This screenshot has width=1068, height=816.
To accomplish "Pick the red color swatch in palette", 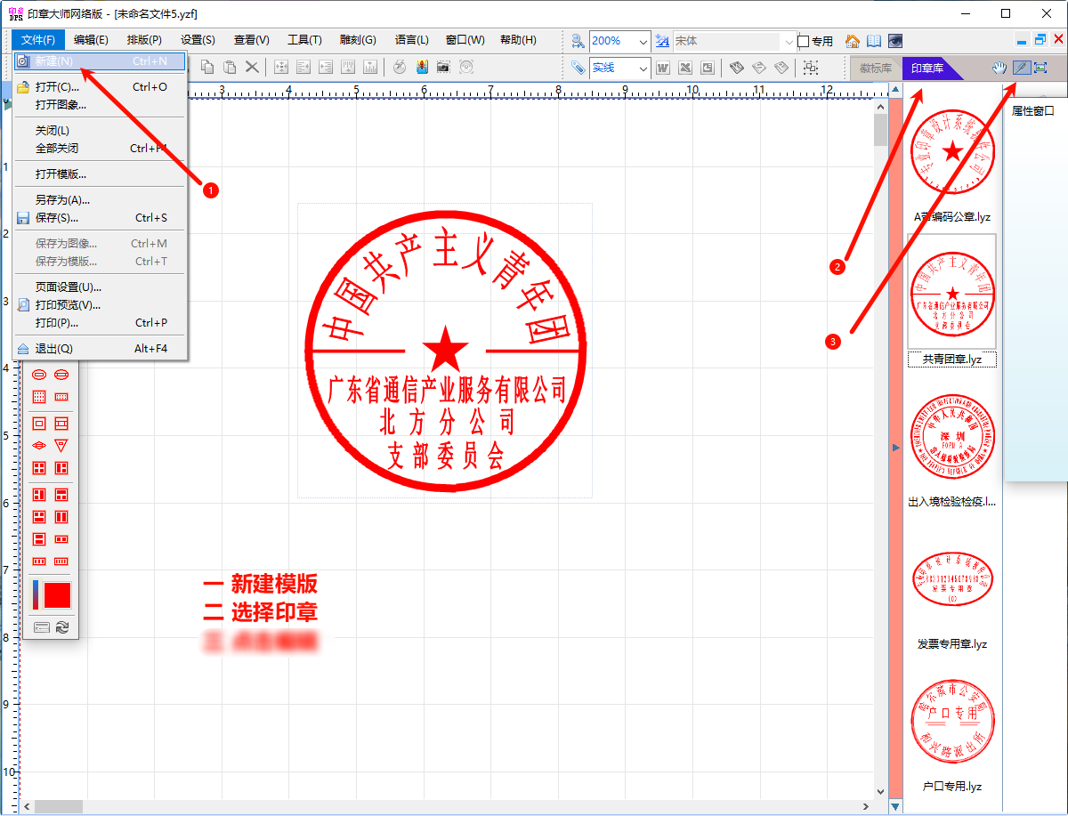I will (57, 595).
